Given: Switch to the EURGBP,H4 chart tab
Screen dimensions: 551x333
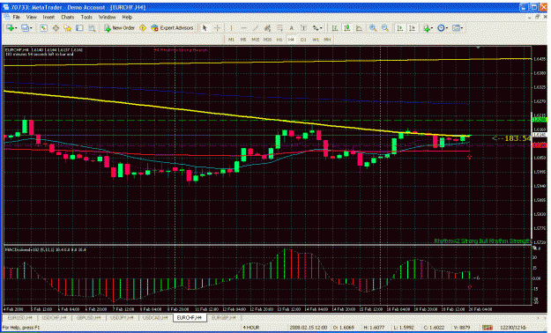Looking at the screenshot, I should click(224, 317).
